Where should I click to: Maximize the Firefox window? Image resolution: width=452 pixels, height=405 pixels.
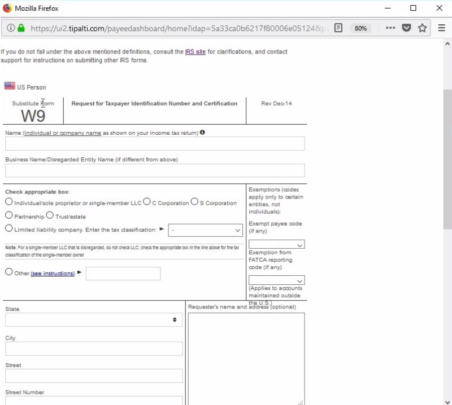click(x=413, y=8)
